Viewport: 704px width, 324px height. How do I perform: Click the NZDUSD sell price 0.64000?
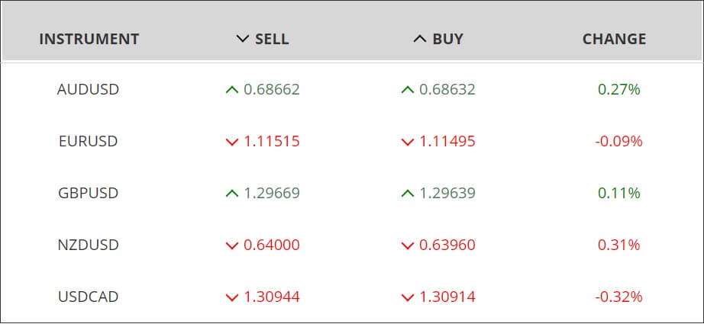click(x=272, y=245)
